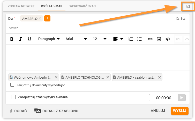Image resolution: width=195 pixels, height=121 pixels.
Task: Toggle underline text formatting
Action: click(29, 39)
